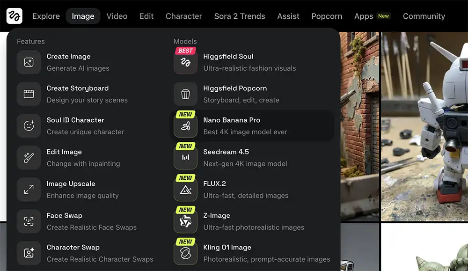The image size is (468, 271).
Task: Select the Image Upscale arrows icon
Action: [x=29, y=190]
